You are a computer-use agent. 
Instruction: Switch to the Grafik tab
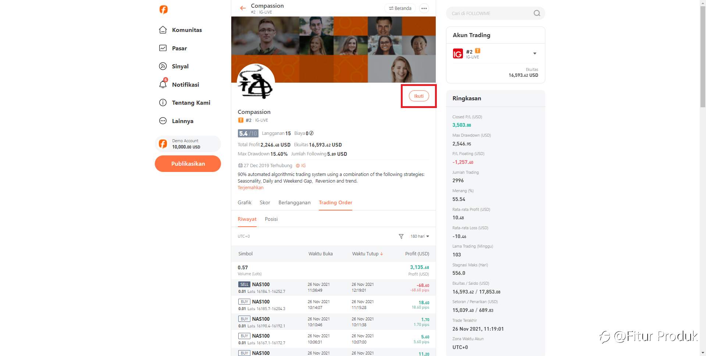coord(245,202)
